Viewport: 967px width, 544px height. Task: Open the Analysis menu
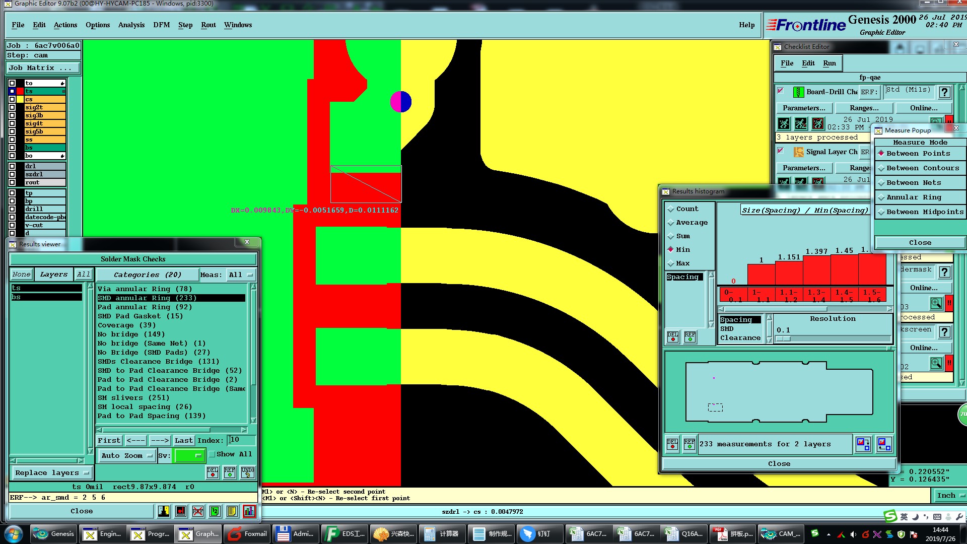131,25
